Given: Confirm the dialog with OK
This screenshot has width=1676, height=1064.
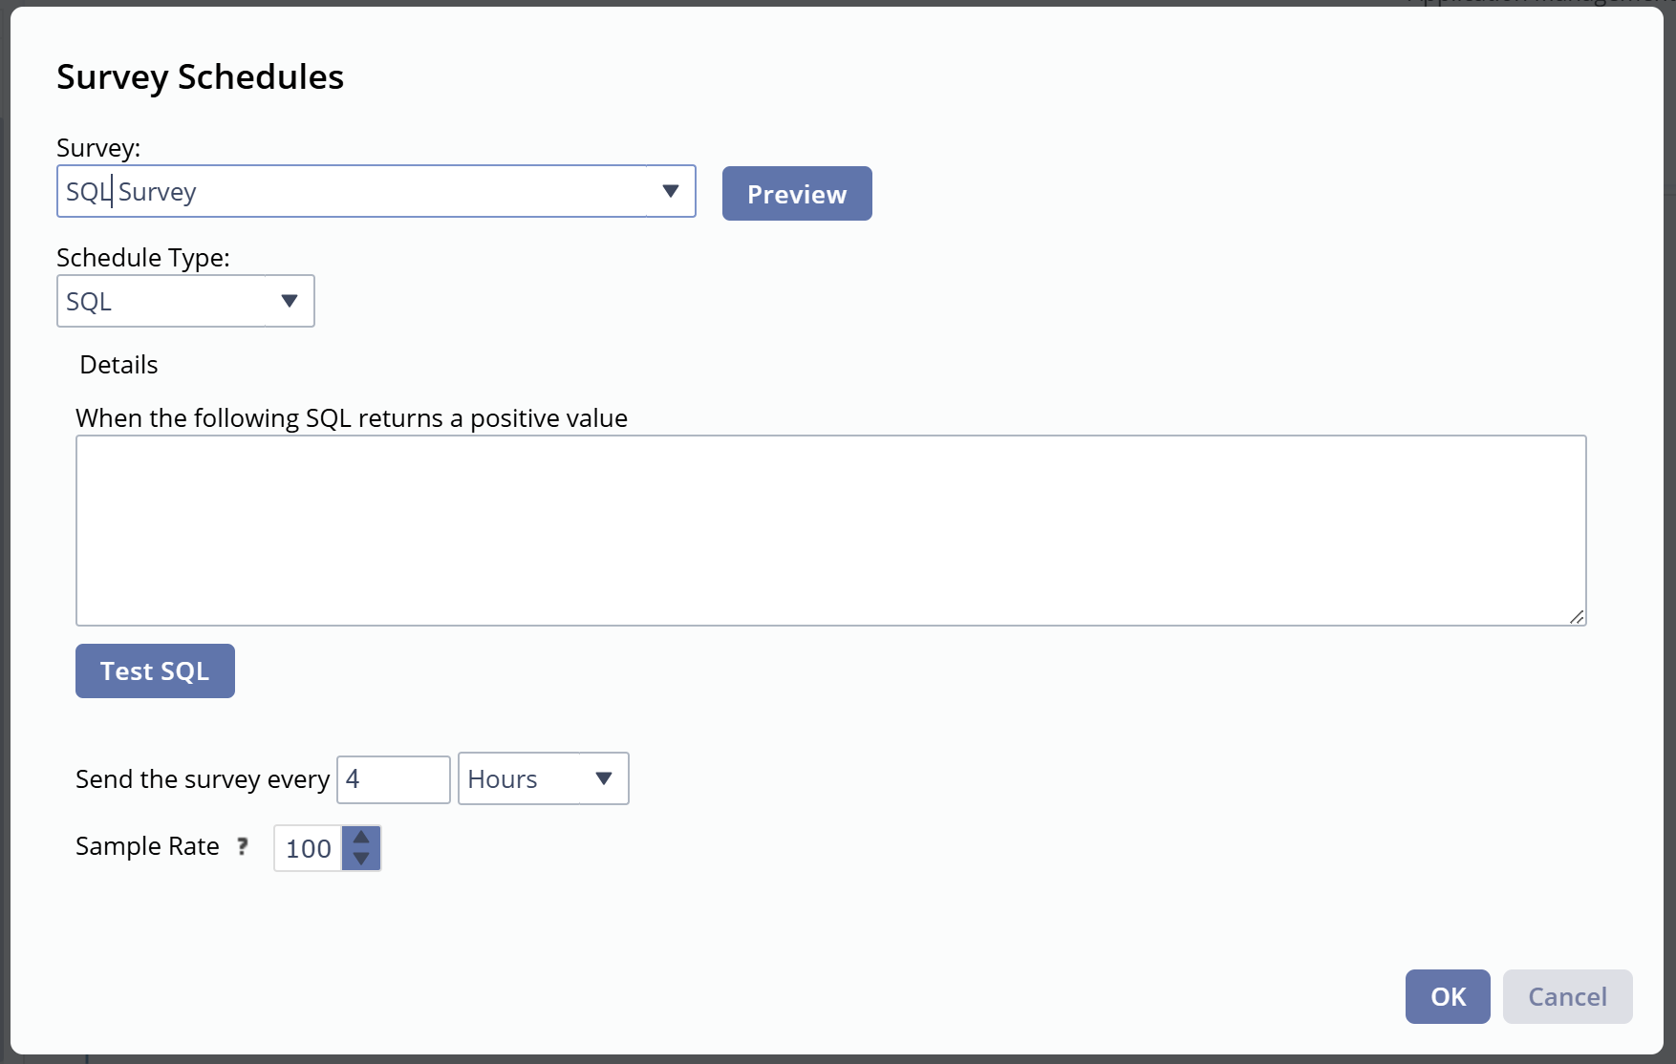Looking at the screenshot, I should tap(1447, 996).
